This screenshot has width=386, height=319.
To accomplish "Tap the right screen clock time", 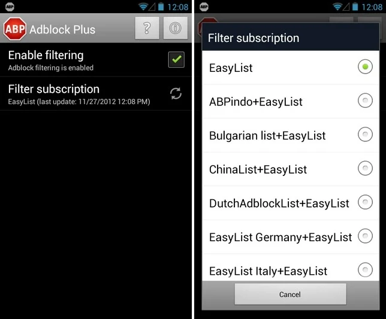I will [x=372, y=7].
